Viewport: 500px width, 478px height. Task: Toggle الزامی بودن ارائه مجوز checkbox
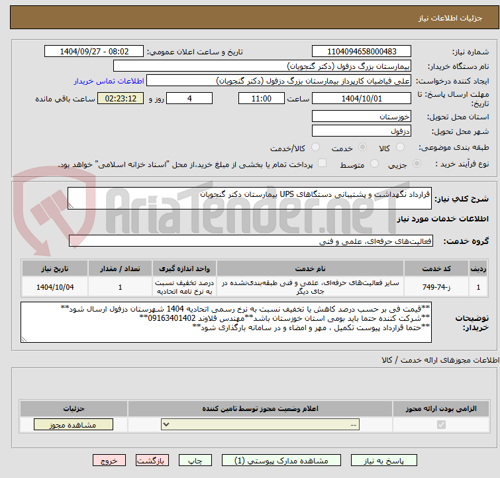(x=441, y=424)
